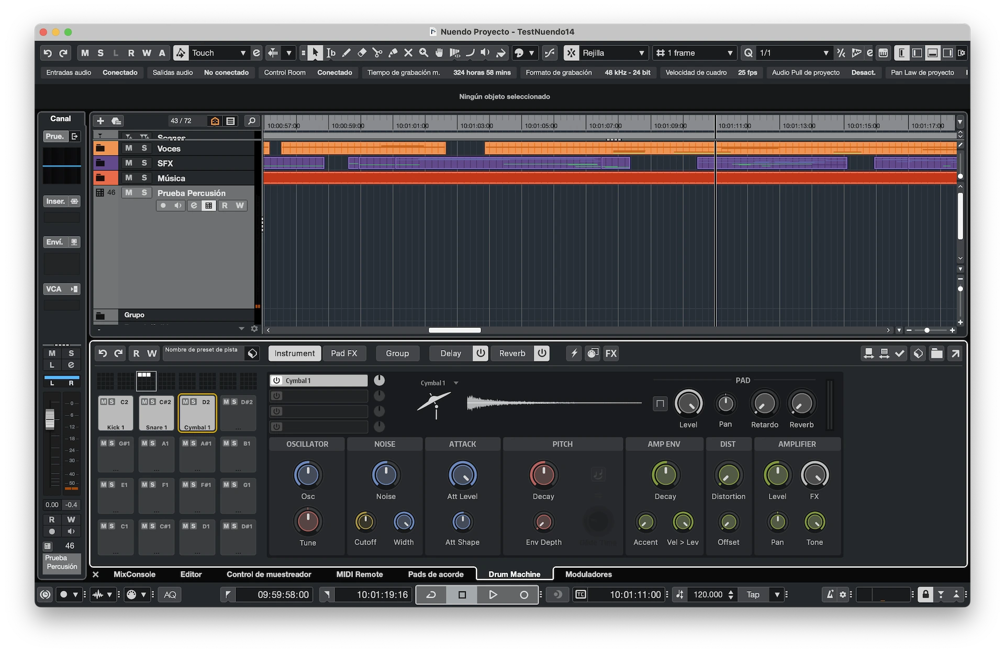
Task: Click the Play transport button
Action: (493, 594)
